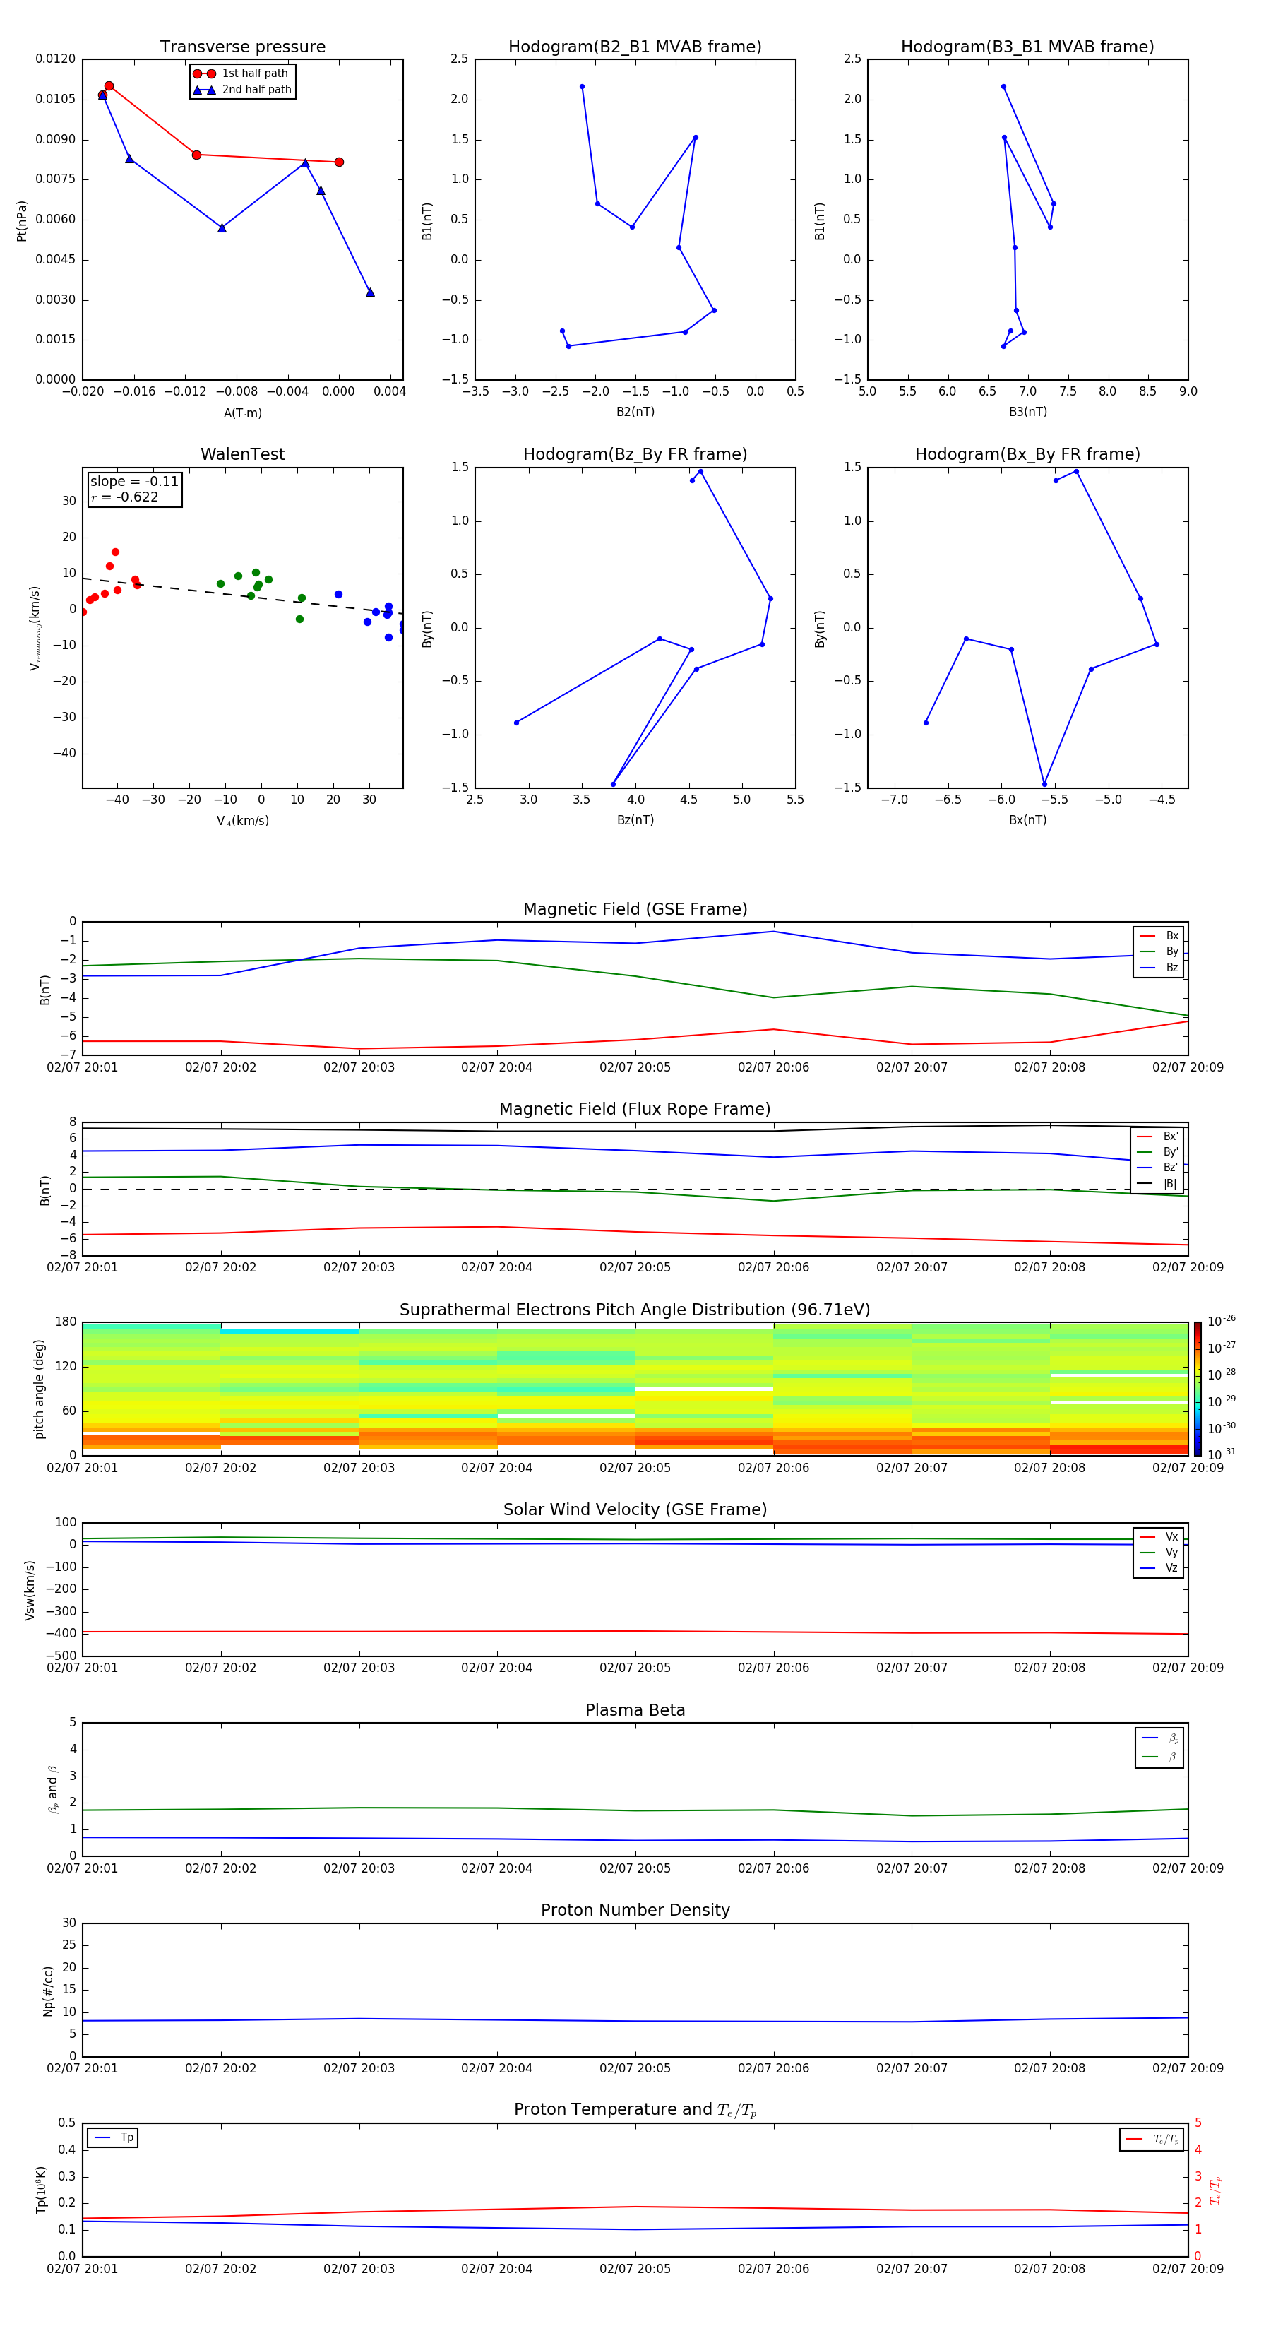This screenshot has height=2331, width=1271.
Task: Click the red 'Te/Tp' right axis label
Action: (x=1216, y=2190)
